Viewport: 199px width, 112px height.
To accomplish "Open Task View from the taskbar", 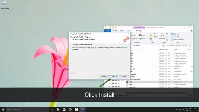I will 52,110.
